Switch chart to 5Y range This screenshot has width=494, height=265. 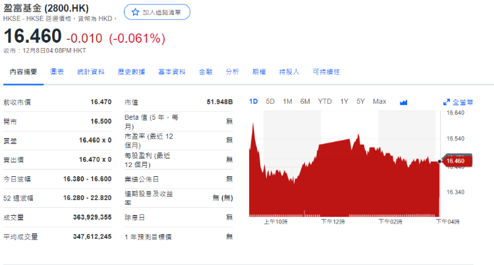point(360,101)
